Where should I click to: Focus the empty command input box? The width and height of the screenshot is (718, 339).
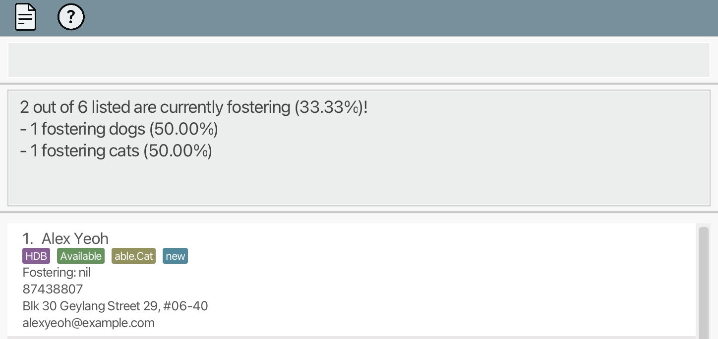359,60
